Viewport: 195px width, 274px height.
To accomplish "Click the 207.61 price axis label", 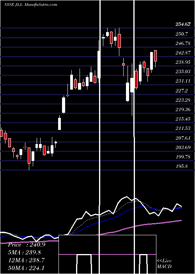I will pyautogui.click(x=183, y=138).
